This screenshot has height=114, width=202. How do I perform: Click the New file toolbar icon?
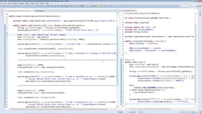click(2, 6)
